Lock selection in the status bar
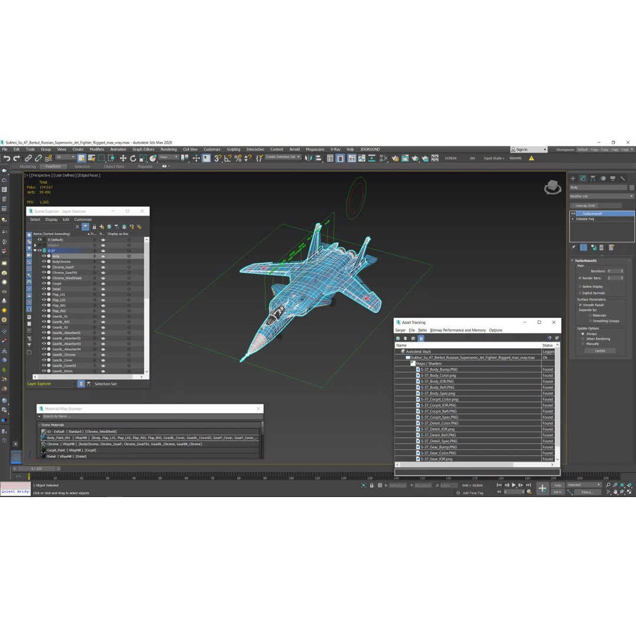Screen dimensions: 636x636 click(x=372, y=485)
